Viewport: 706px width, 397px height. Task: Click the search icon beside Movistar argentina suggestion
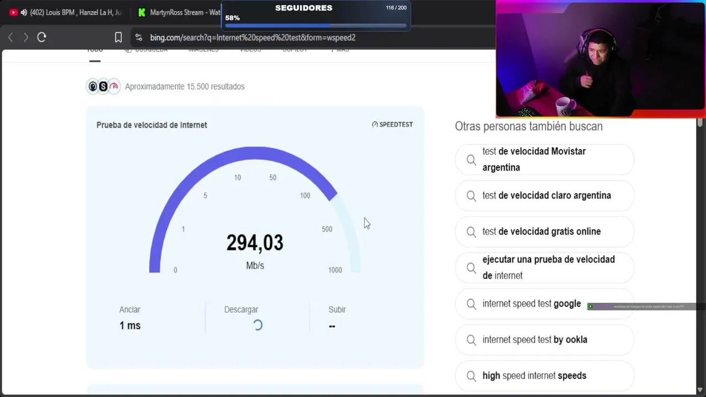coord(471,160)
